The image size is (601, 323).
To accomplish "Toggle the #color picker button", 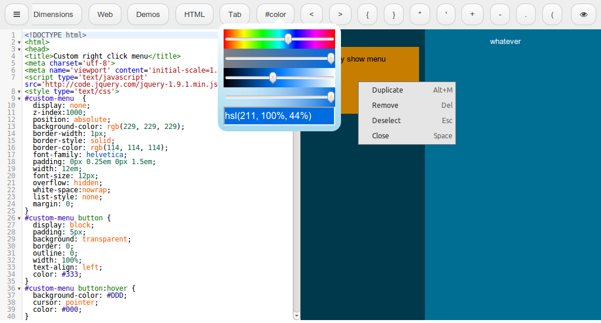I will point(276,15).
